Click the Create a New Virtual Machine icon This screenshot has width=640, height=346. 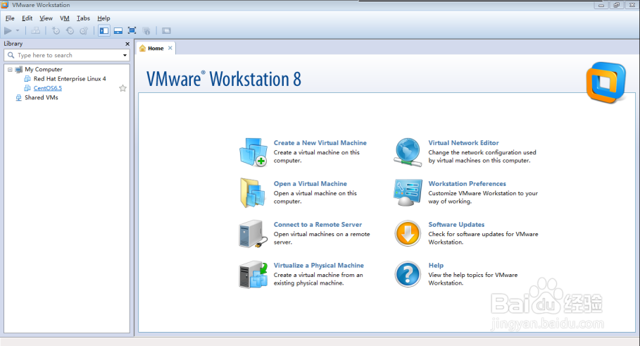pyautogui.click(x=253, y=152)
